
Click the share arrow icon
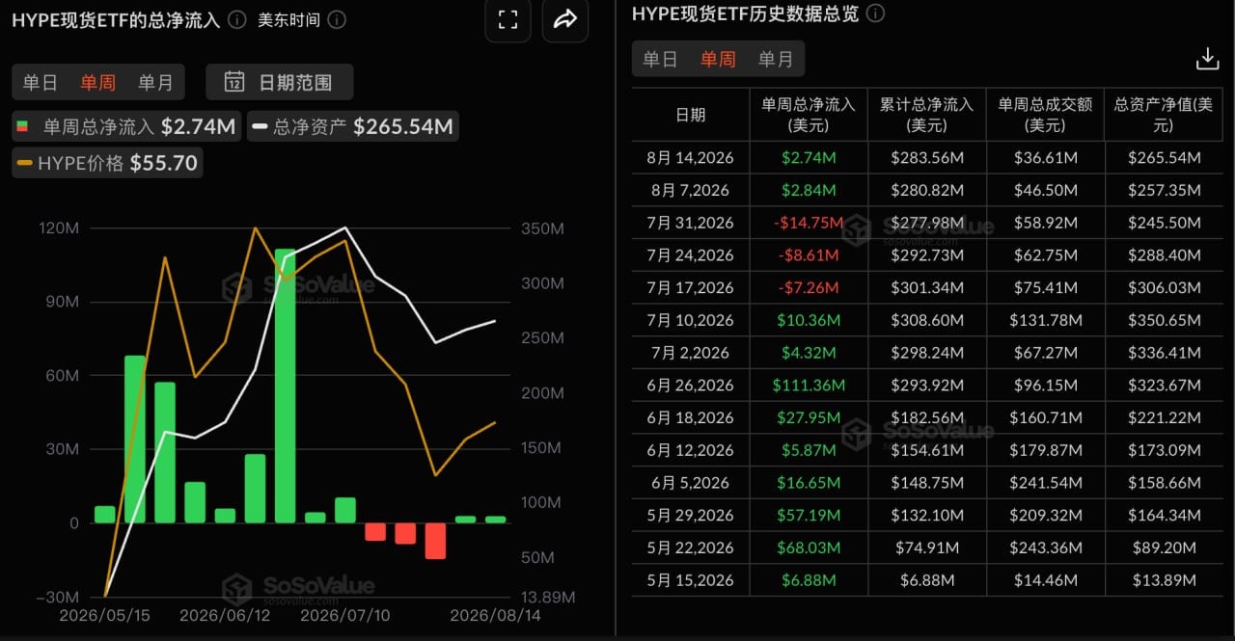tap(565, 19)
